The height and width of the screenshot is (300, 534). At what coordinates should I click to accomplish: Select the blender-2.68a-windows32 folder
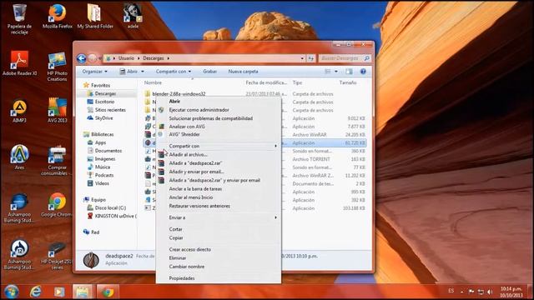(179, 94)
